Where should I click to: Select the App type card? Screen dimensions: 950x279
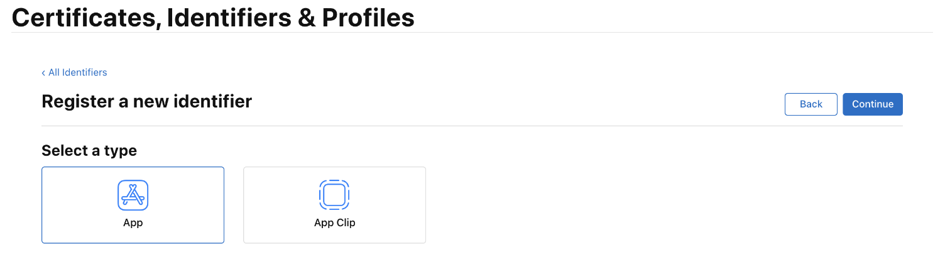133,205
